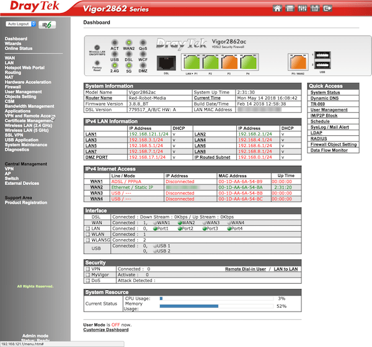Click LAN1 address 192.168.121.1/24

click(149, 134)
